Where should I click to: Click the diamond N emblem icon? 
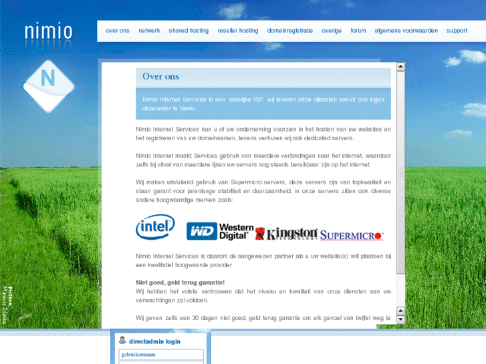point(49,86)
